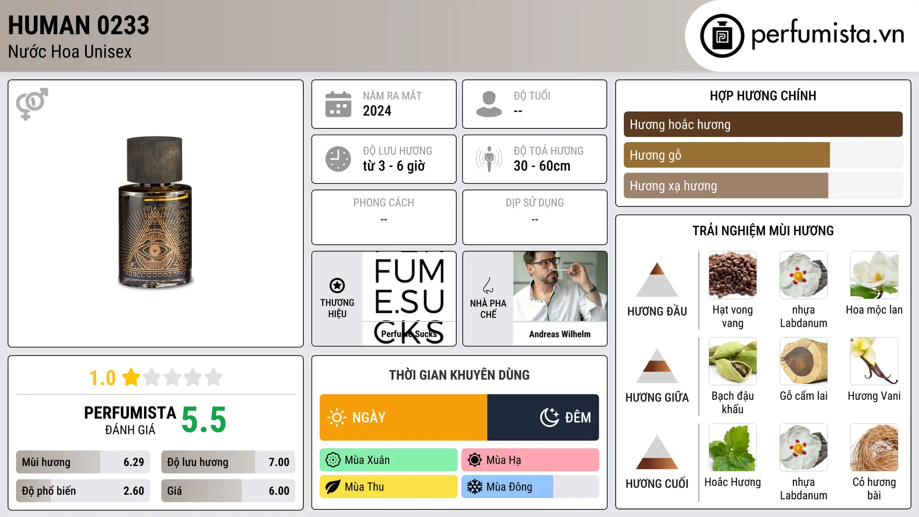Click the Andreas Wilhelm name label

tap(560, 334)
